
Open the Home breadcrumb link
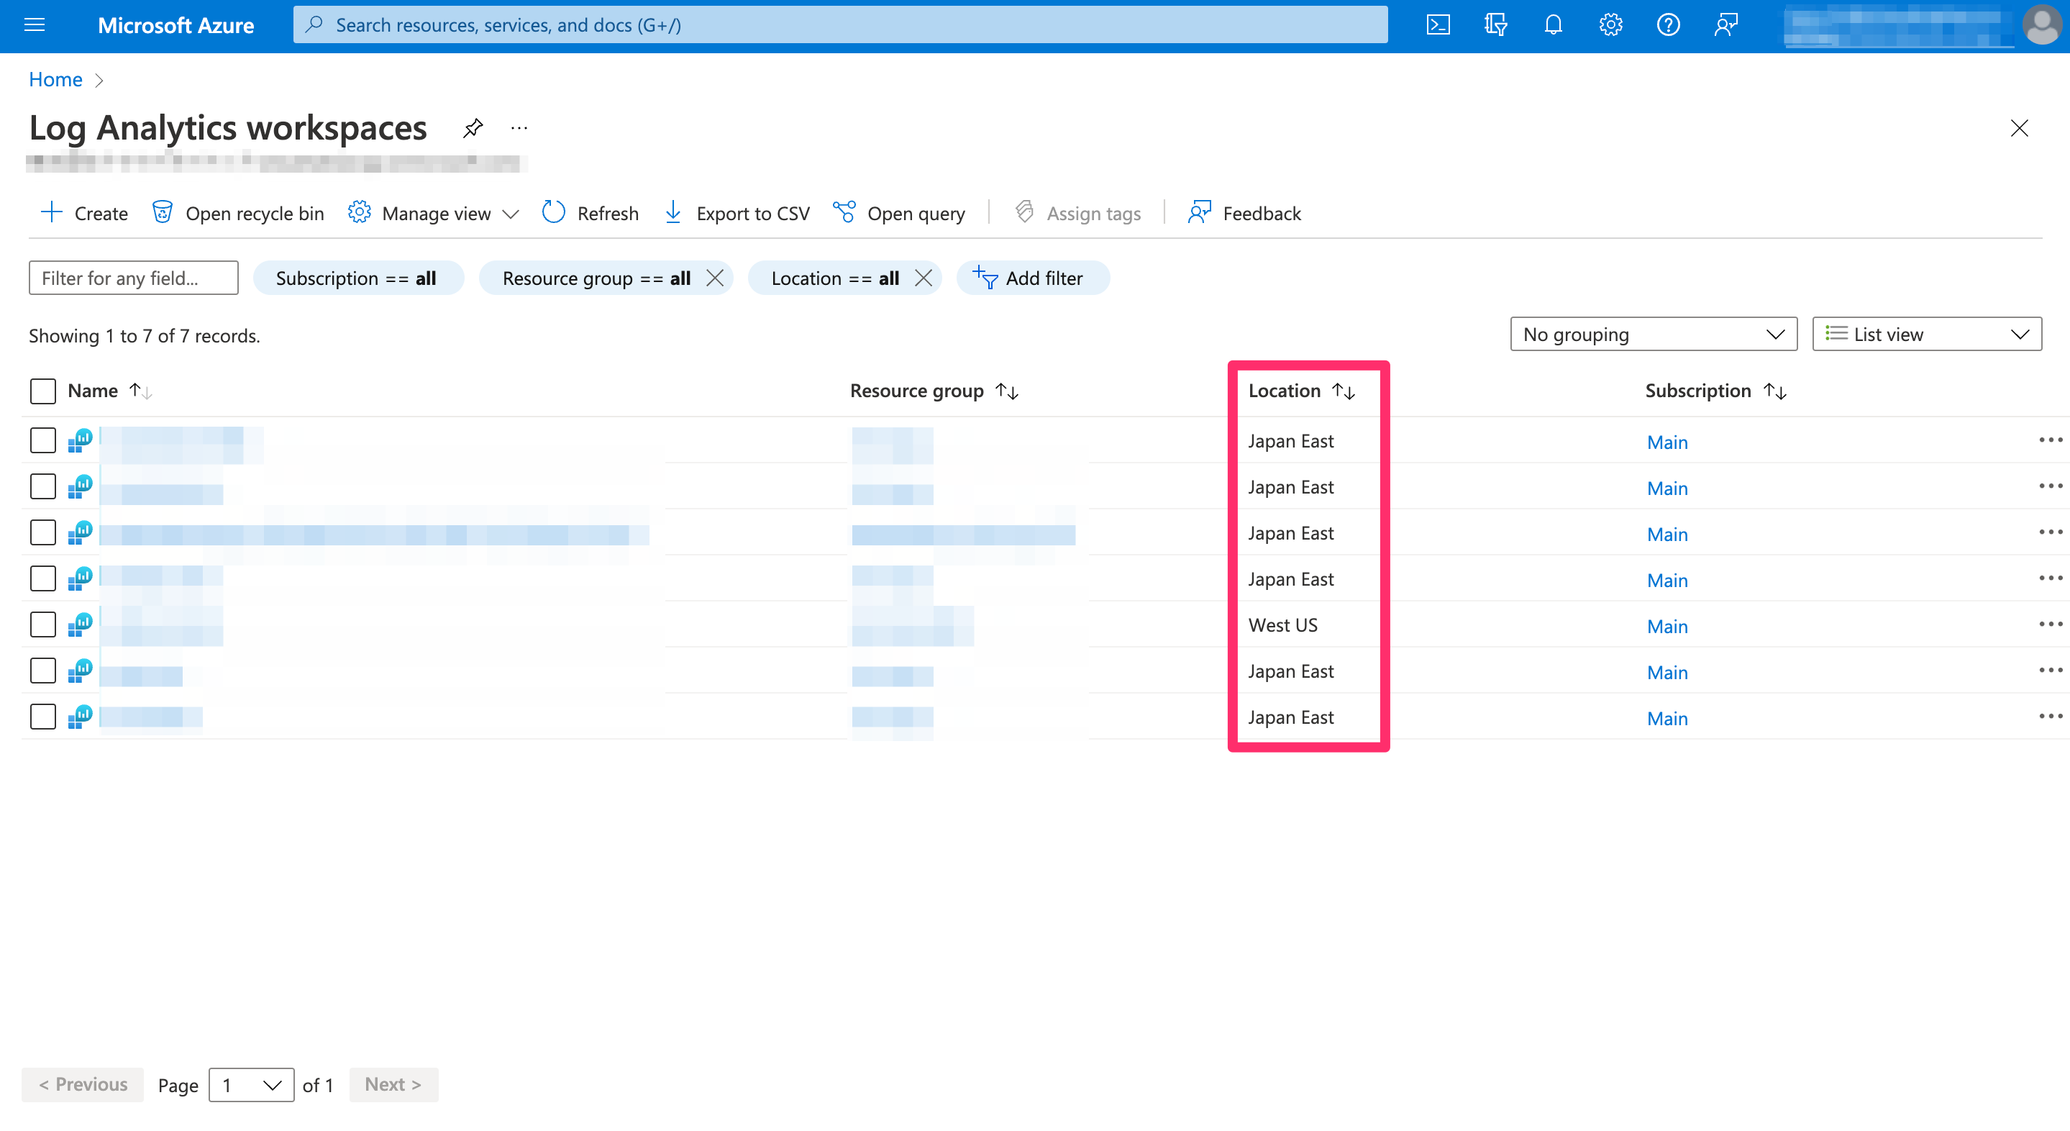click(55, 80)
